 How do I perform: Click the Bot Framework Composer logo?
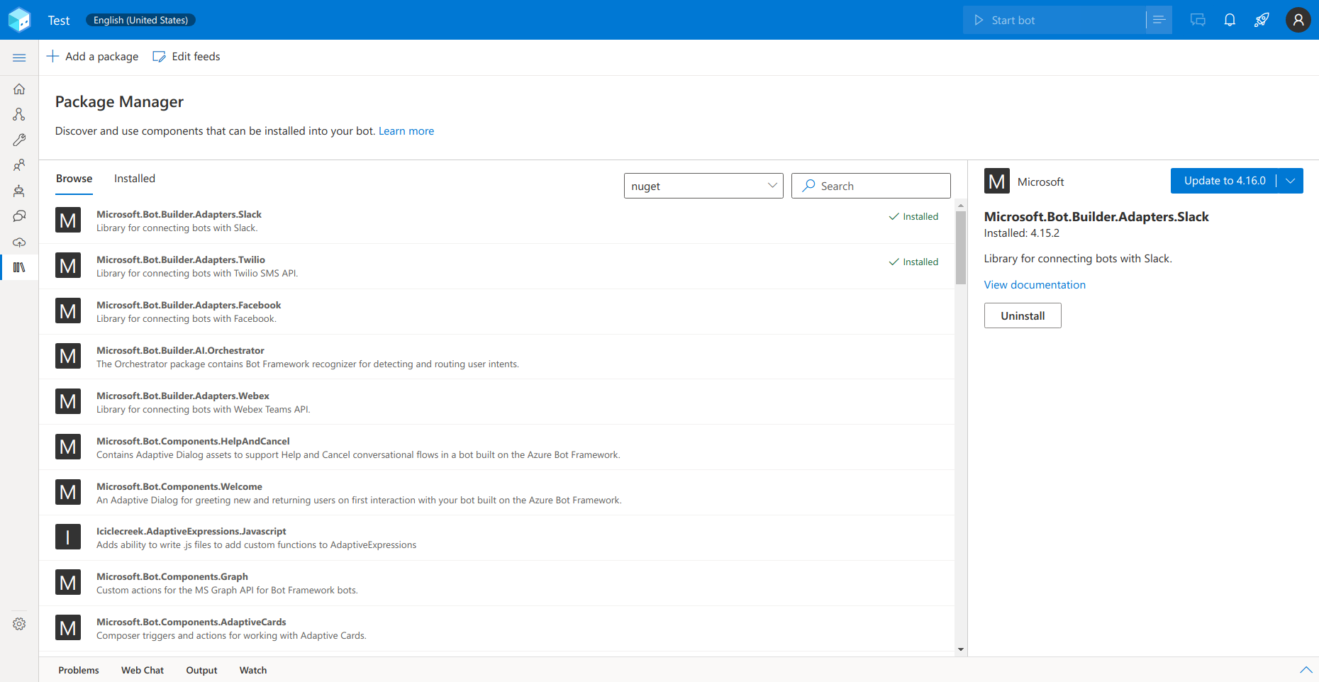(19, 20)
